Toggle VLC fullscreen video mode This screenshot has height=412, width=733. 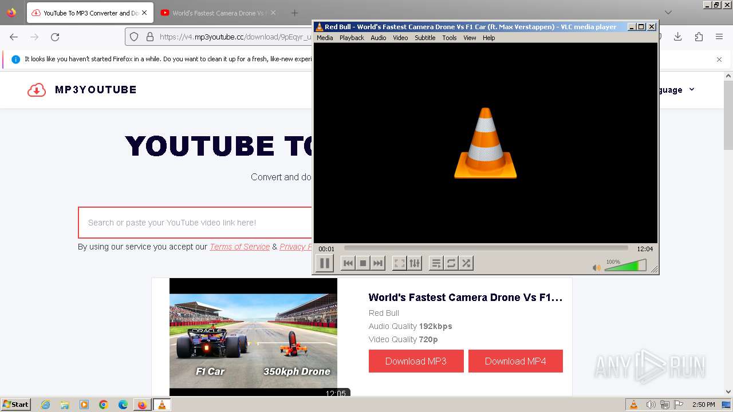[x=399, y=263]
